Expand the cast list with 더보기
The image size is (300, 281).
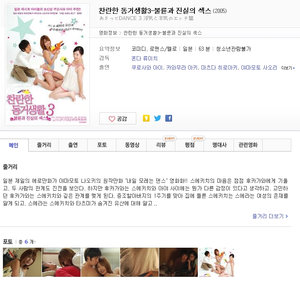(x=288, y=68)
